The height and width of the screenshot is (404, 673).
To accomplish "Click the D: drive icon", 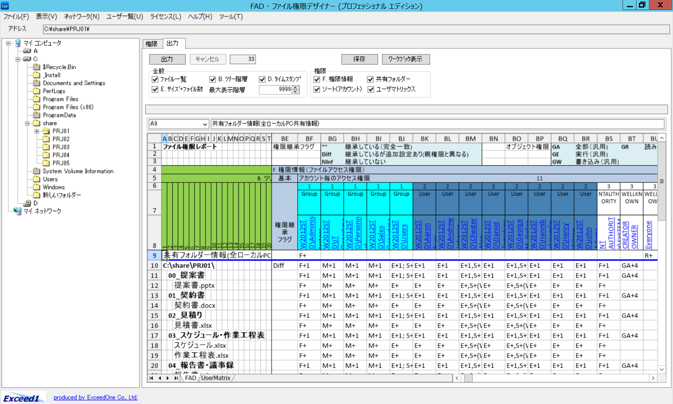I will click(27, 203).
